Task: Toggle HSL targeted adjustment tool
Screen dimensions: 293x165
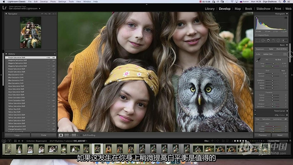Action: [256, 124]
